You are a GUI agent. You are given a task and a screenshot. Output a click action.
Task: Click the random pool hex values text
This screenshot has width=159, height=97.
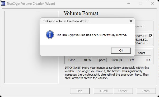[142, 40]
